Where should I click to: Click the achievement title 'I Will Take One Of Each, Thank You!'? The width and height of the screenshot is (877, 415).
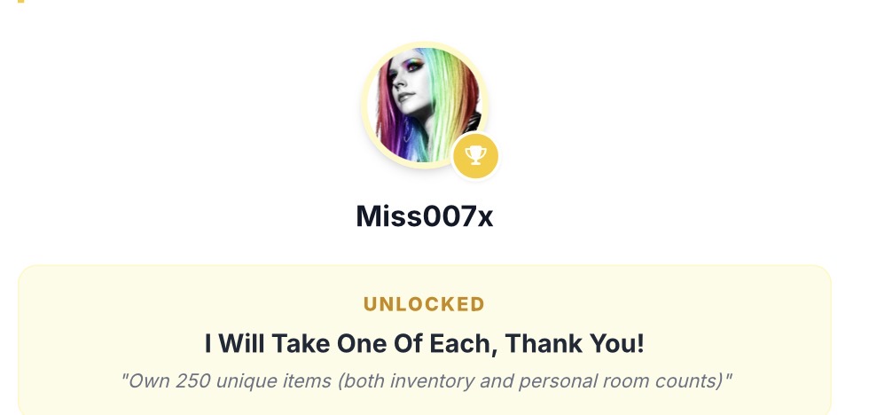point(424,343)
